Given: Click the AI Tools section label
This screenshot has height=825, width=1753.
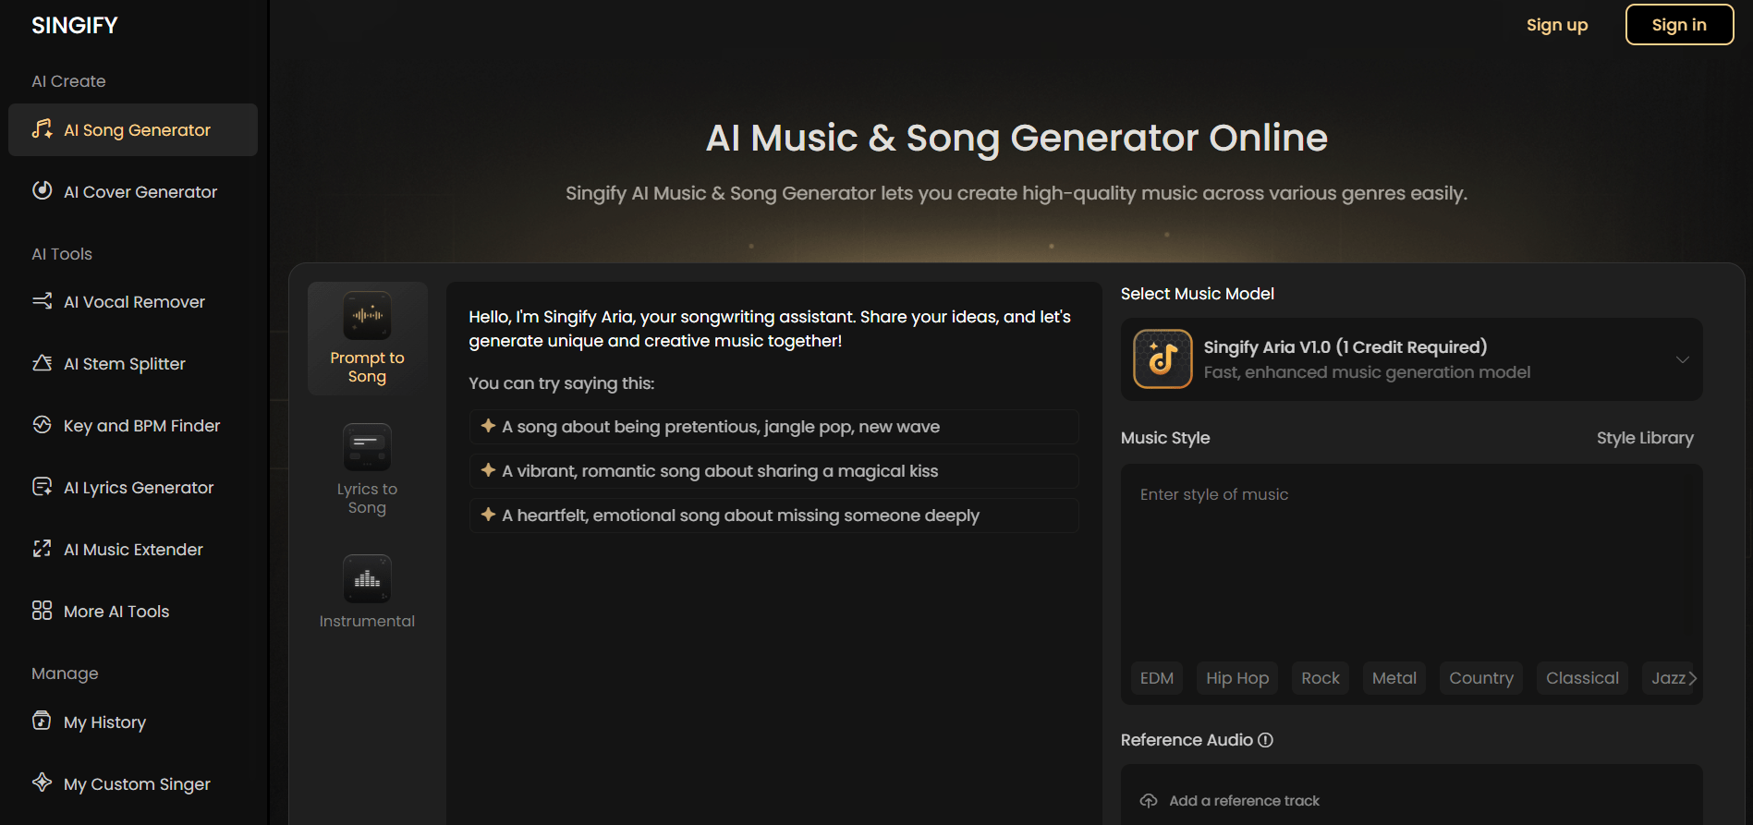Looking at the screenshot, I should pos(62,254).
